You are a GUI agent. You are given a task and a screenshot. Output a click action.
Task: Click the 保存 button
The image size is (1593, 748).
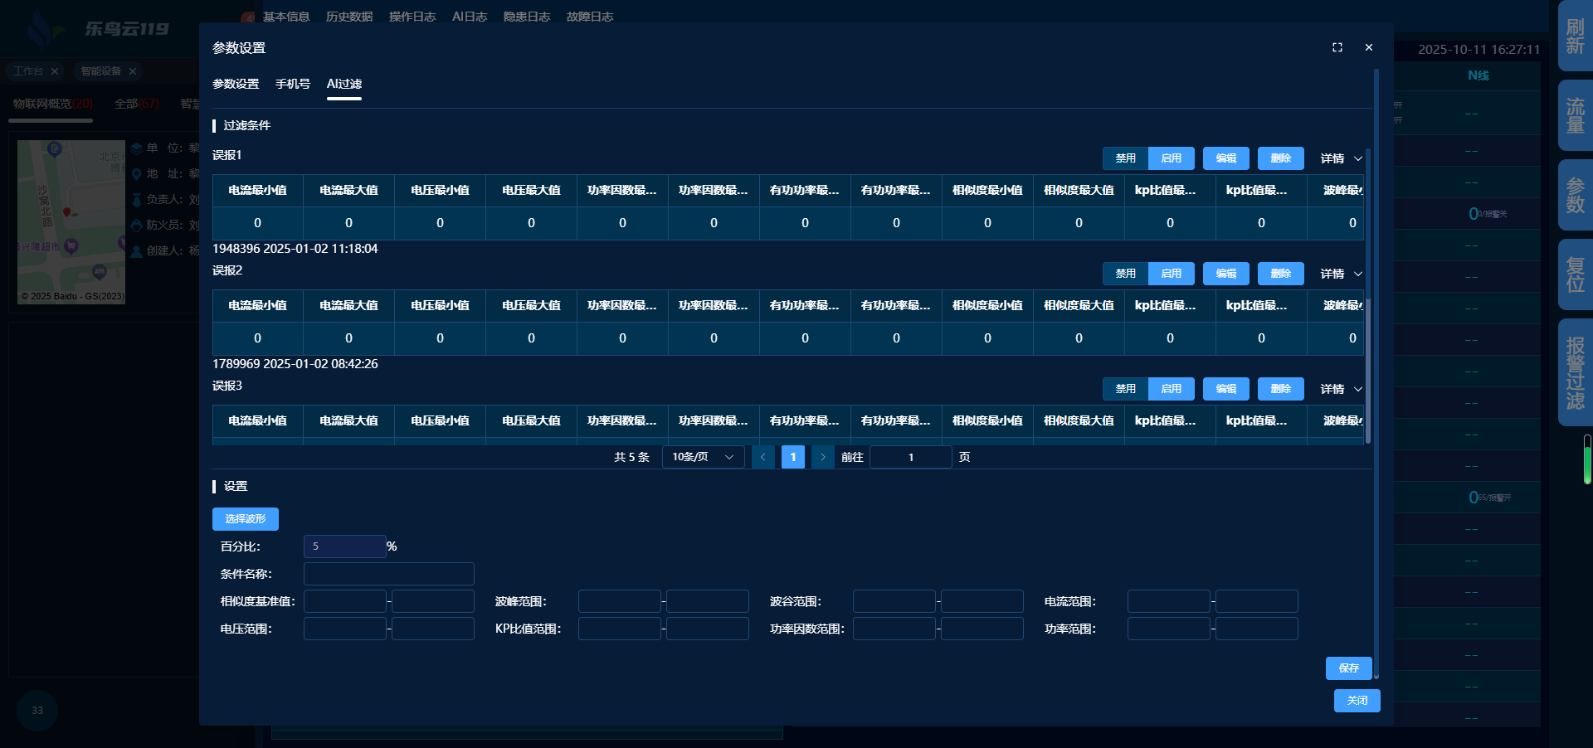1348,668
